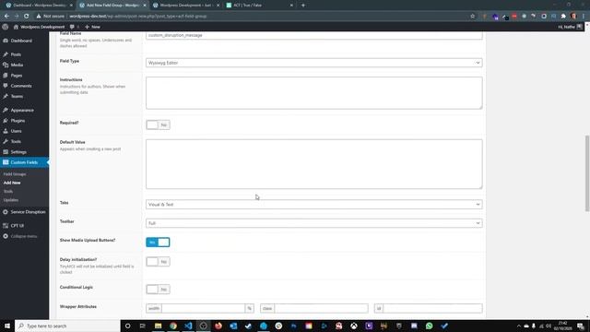Open the Teams post type icon

(x=6, y=96)
